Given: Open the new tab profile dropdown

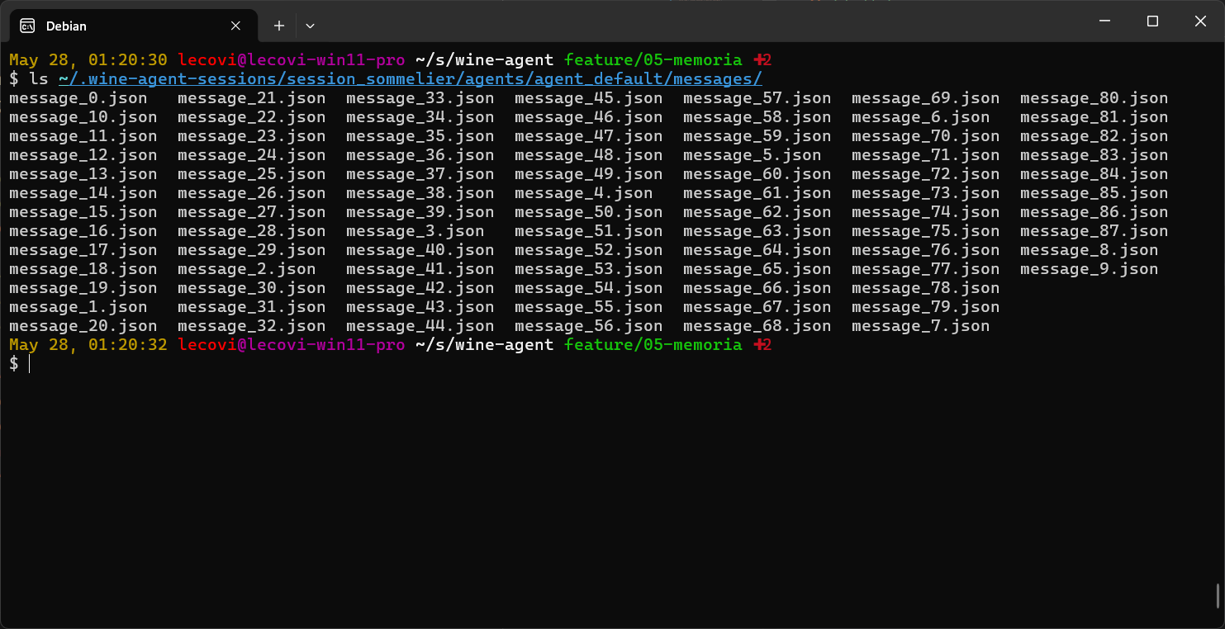Looking at the screenshot, I should point(310,26).
